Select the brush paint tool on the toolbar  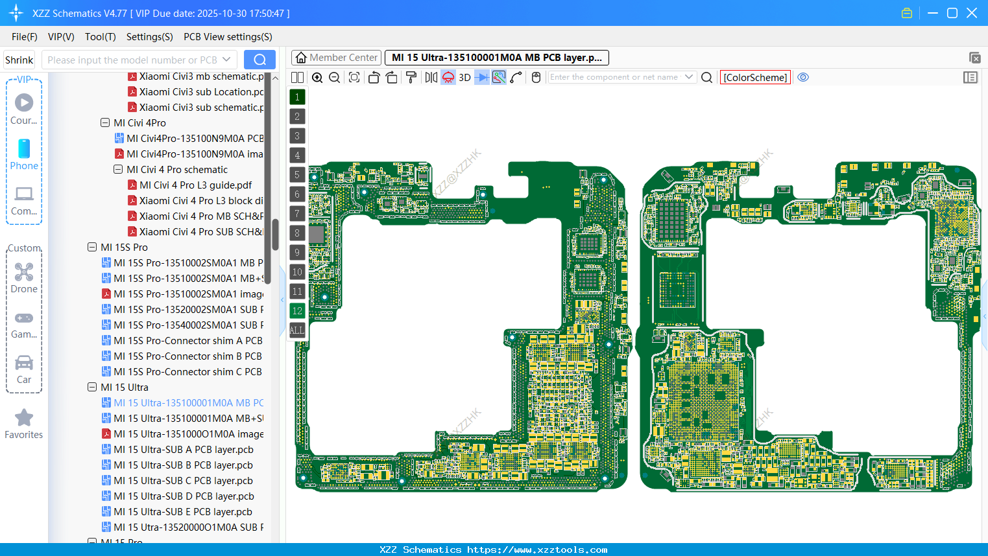(411, 77)
